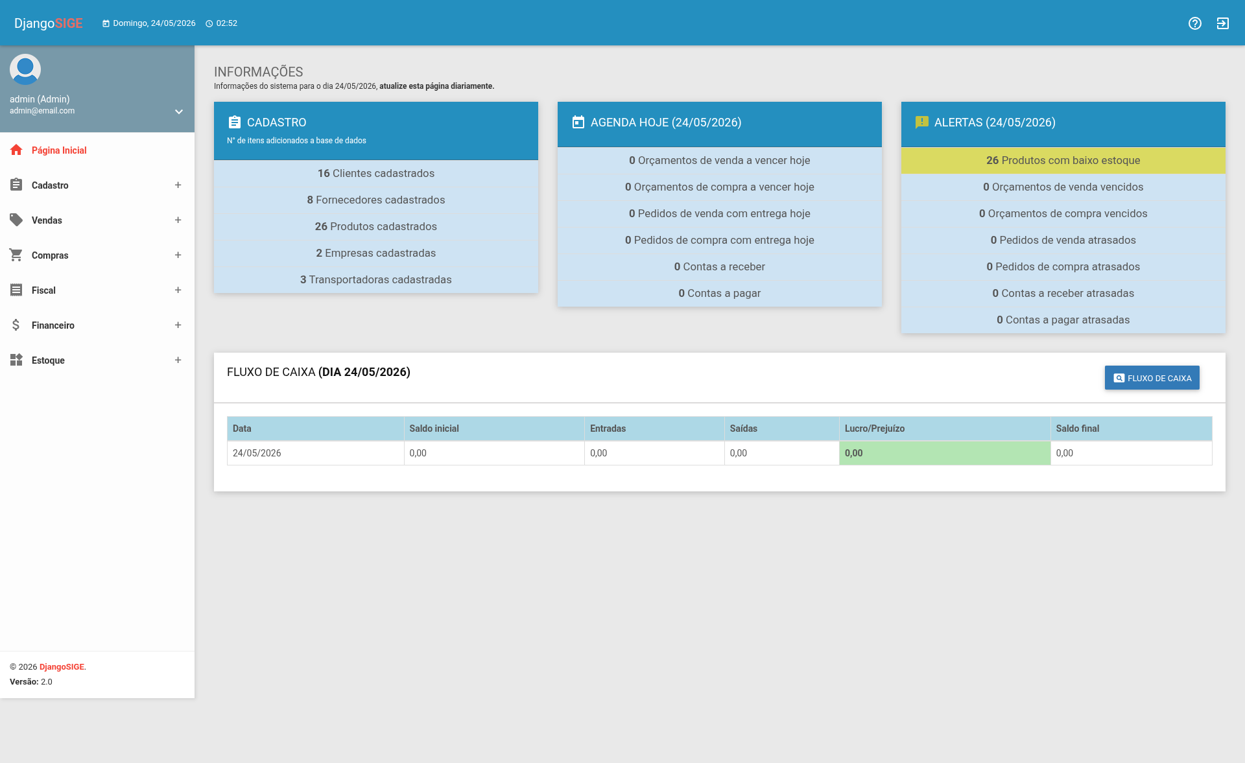
Task: Open Orçamentos de compra a vencer hoje
Action: [720, 187]
